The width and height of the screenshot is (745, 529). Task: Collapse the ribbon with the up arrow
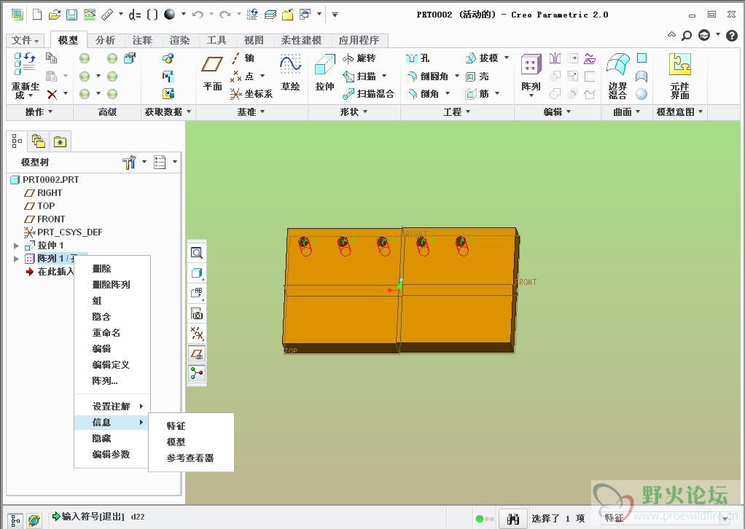click(x=671, y=35)
